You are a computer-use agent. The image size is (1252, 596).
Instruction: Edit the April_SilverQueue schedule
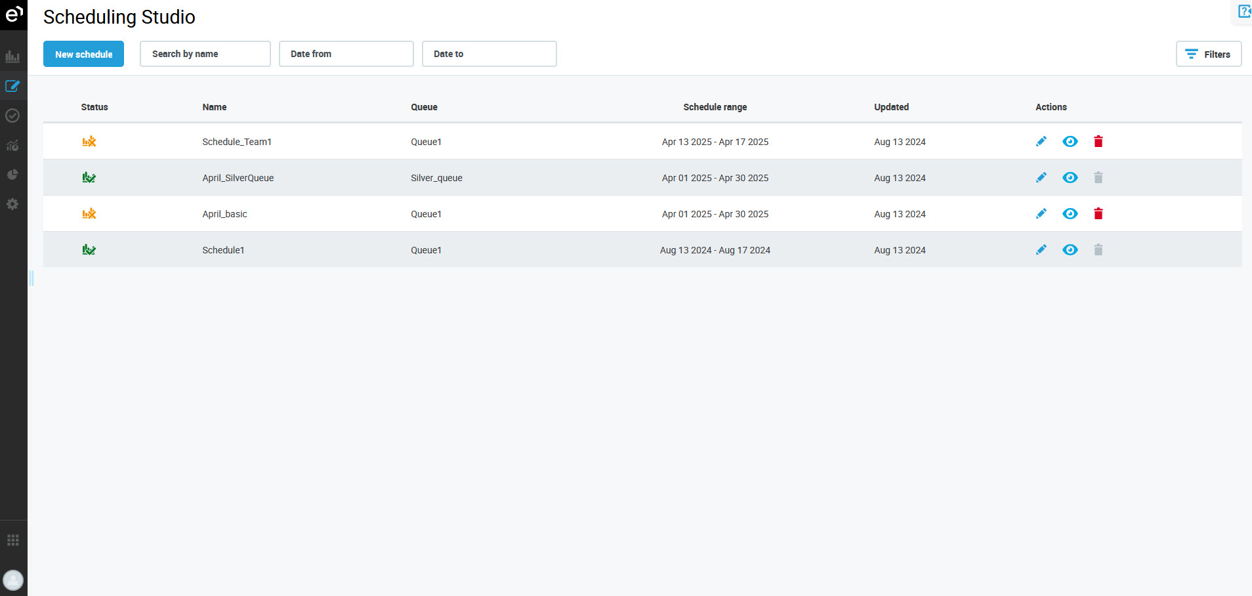click(x=1041, y=177)
